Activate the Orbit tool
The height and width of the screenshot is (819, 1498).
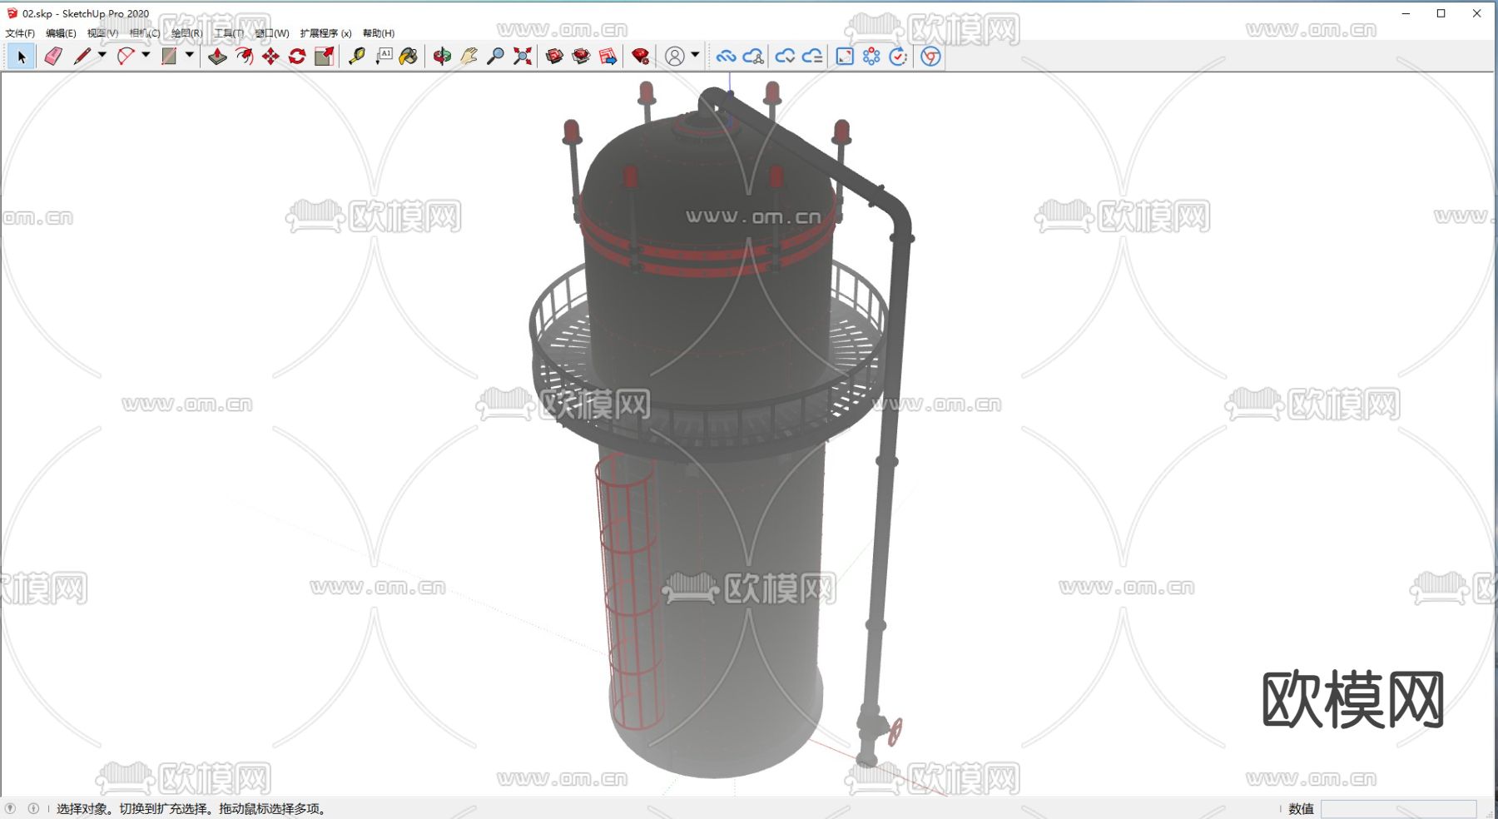[x=442, y=57]
